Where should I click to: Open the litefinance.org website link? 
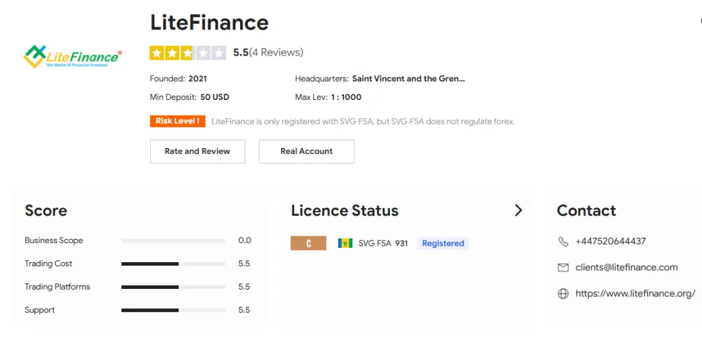[635, 294]
